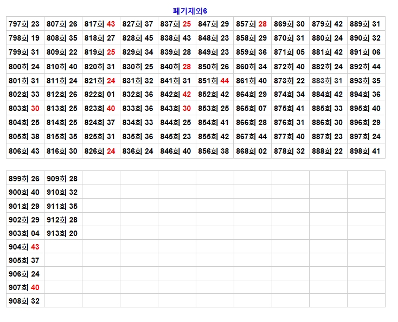The image size is (398, 322).
Task: Select the cell 913회 20
Action: (62, 233)
